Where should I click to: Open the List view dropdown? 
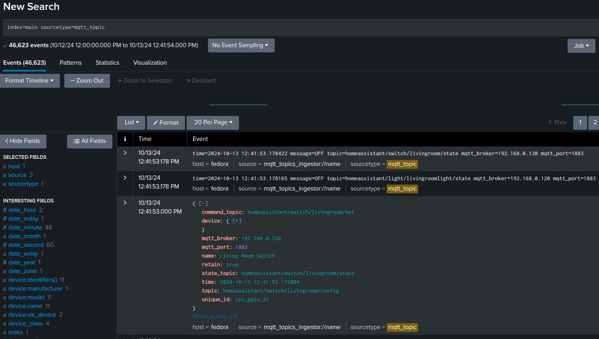[x=131, y=123]
